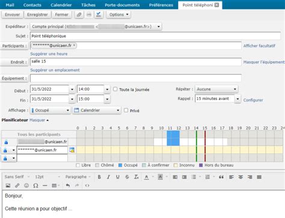
Task: Enable the Toute la journée checkbox
Action: pyautogui.click(x=115, y=89)
